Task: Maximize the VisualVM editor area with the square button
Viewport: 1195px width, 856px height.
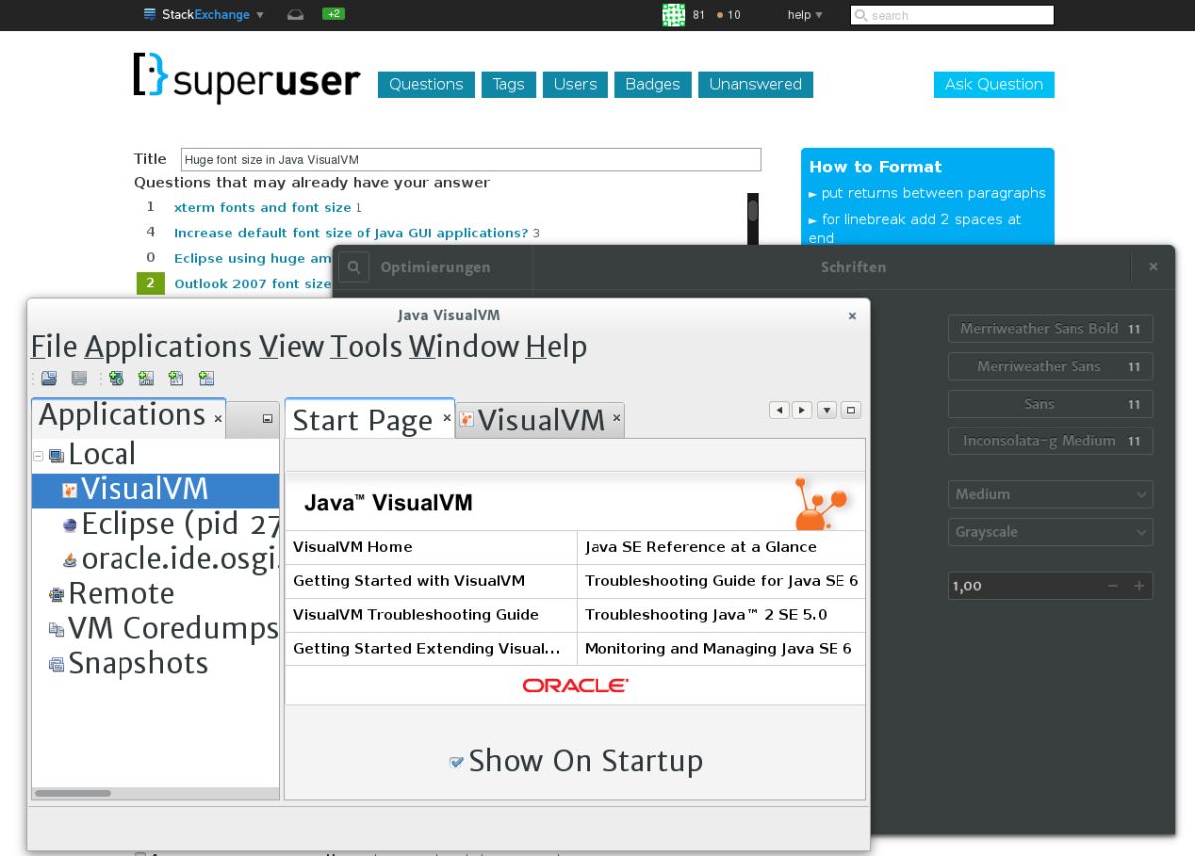Action: (x=851, y=410)
